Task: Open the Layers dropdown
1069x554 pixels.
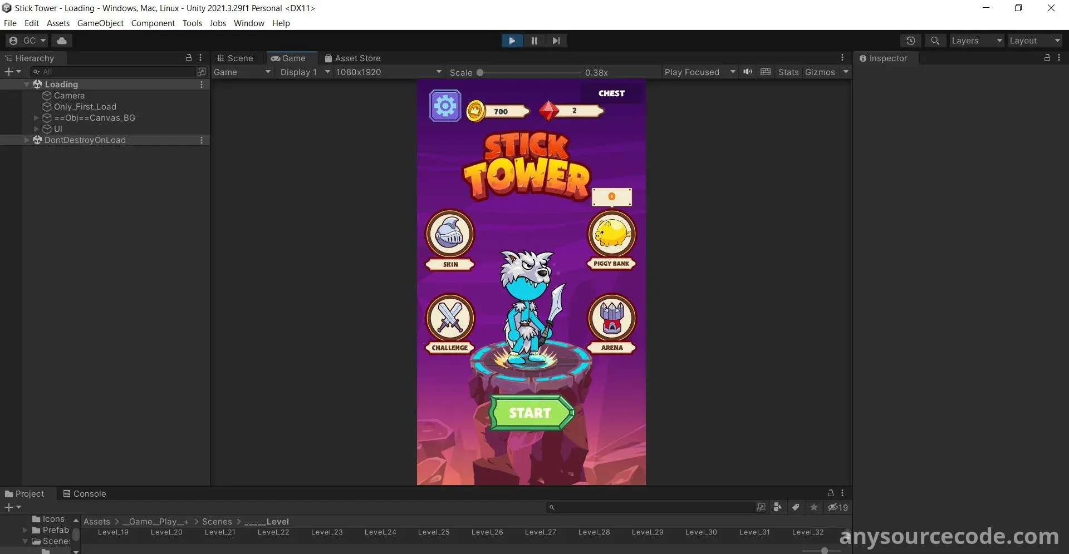Action: [x=976, y=41]
